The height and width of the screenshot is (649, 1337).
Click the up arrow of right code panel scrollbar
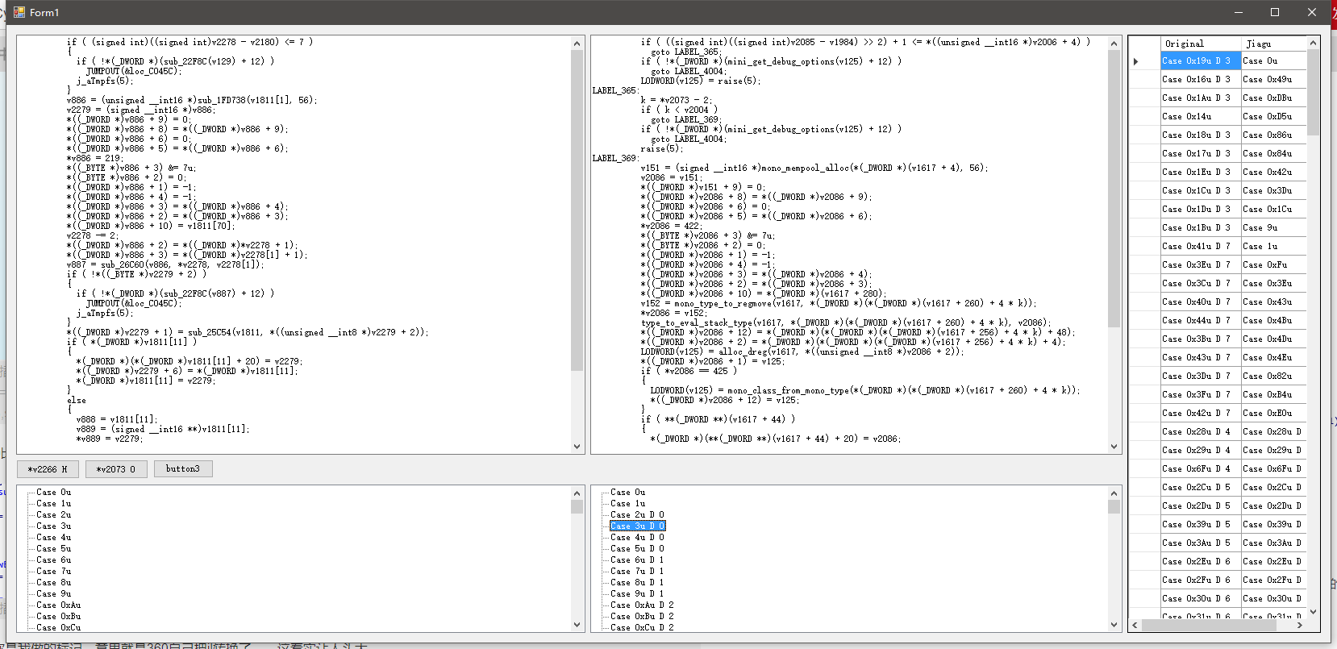coord(1114,44)
